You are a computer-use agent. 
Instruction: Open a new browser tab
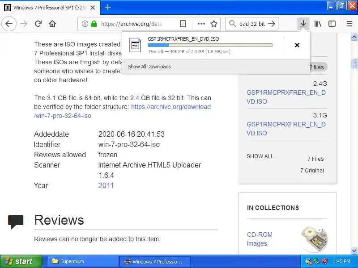point(108,7)
